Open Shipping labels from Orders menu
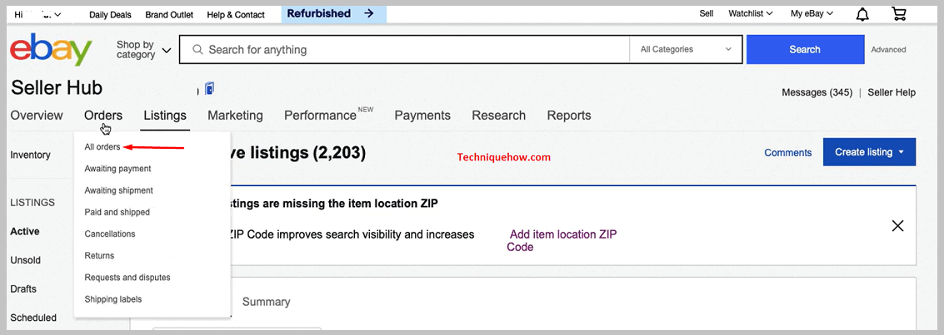Viewport: 944px width, 335px height. tap(113, 299)
